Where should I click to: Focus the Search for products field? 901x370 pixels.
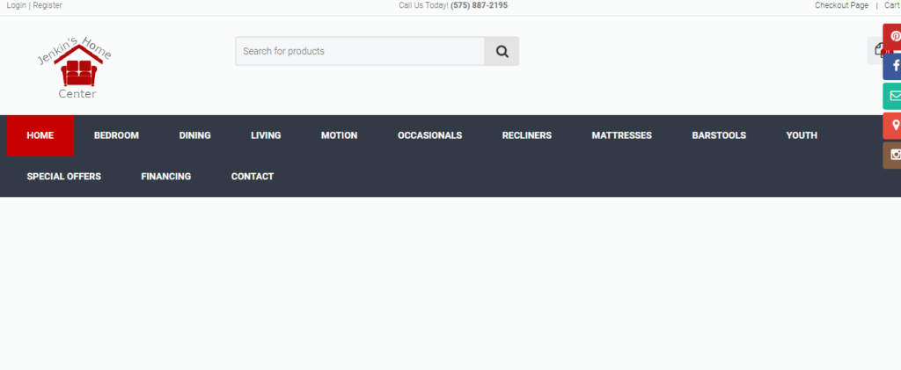click(x=359, y=51)
